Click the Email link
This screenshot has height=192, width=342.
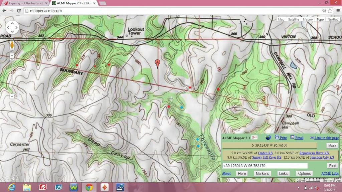coord(299,138)
